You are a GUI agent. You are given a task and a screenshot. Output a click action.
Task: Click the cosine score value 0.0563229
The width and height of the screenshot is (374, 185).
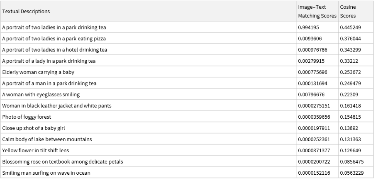pos(351,173)
